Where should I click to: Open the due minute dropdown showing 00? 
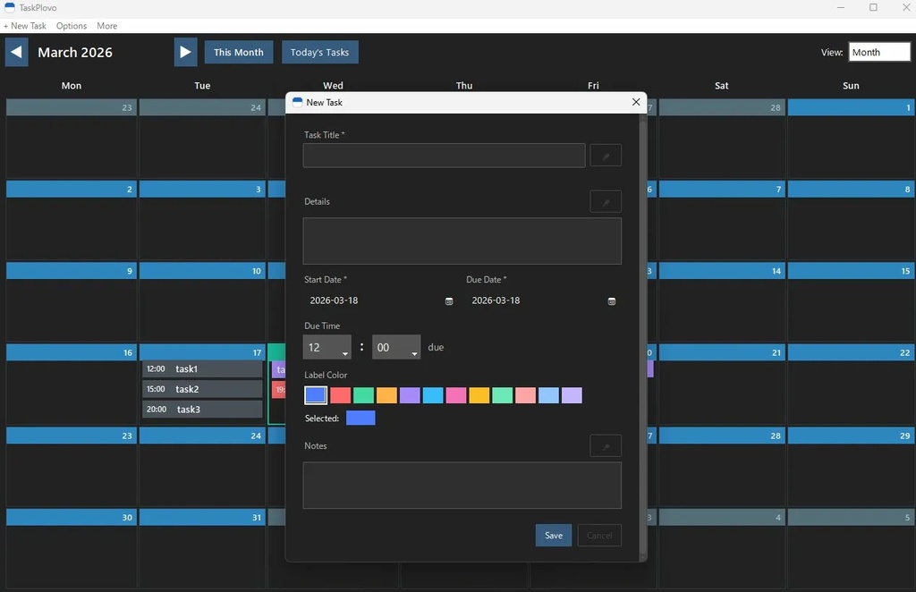click(x=396, y=347)
